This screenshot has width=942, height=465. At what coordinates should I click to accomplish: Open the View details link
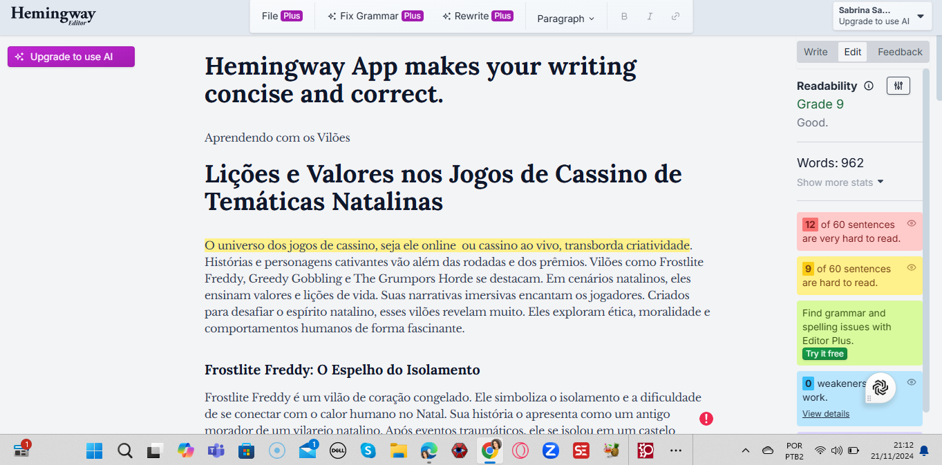tap(826, 414)
